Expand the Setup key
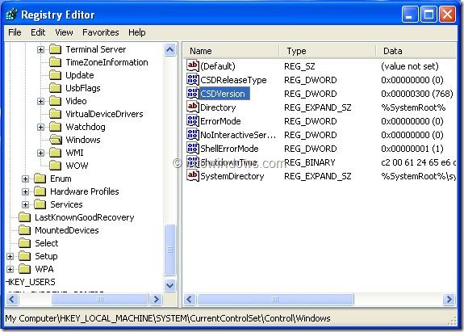Screen dimensions: 464x332 (x=10, y=256)
